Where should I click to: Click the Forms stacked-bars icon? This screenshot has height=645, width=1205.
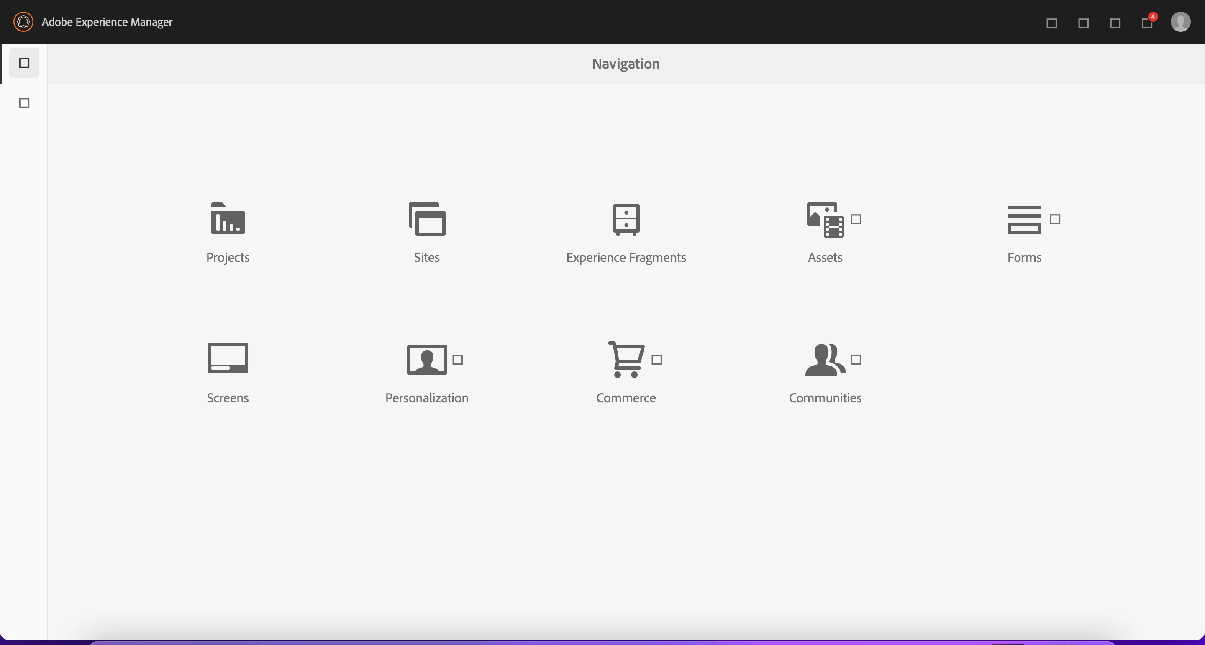tap(1024, 219)
